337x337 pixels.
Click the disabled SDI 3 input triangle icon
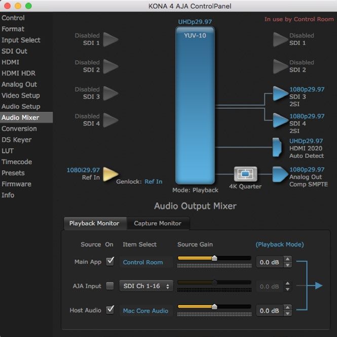tap(110, 93)
